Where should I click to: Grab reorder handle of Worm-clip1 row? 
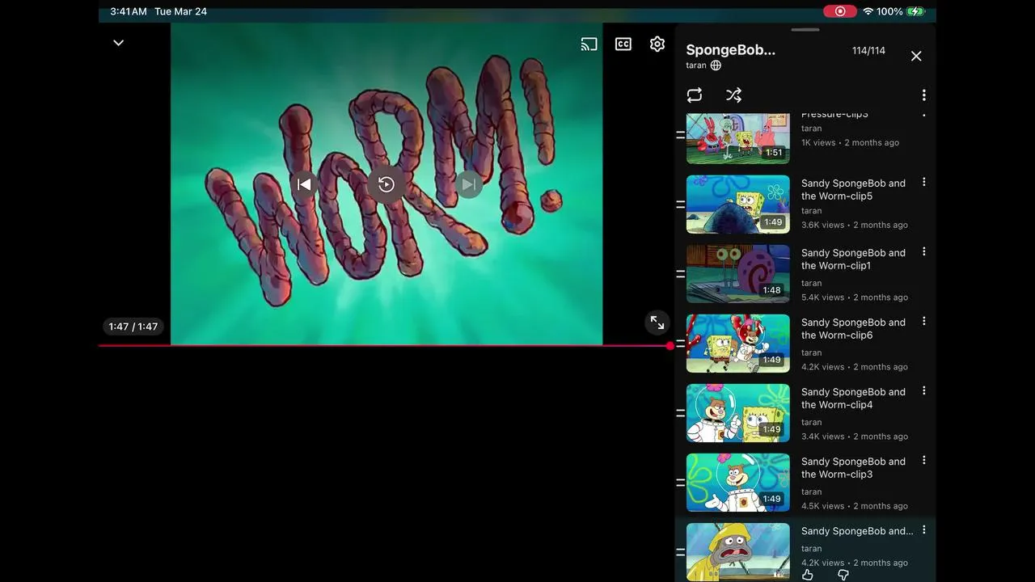681,274
